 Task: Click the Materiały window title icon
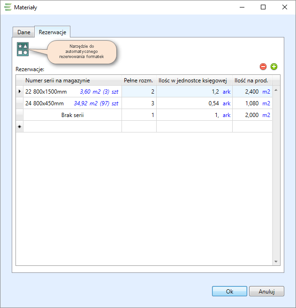[8, 7]
